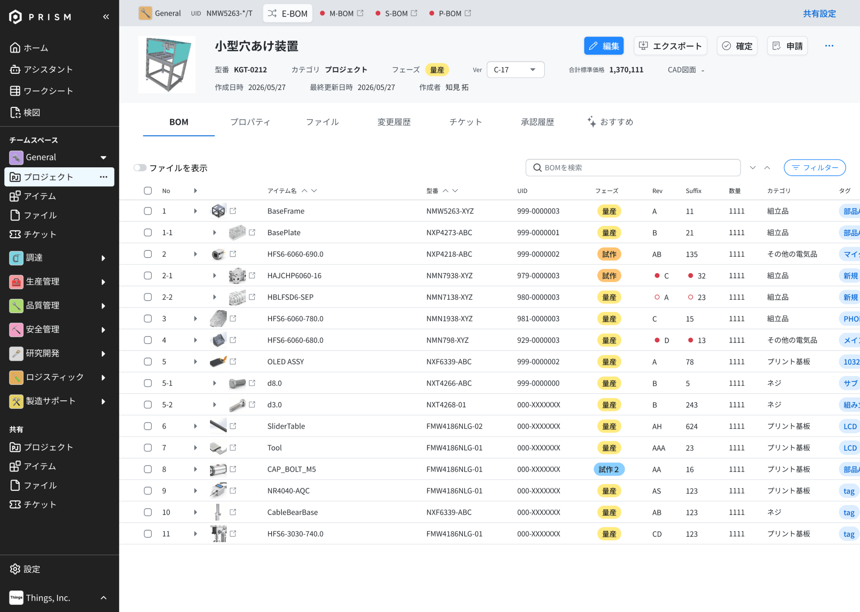Viewport: 860px width, 612px height.
Task: Open shared プロジェクト icon in 共有 section
Action: pos(15,447)
